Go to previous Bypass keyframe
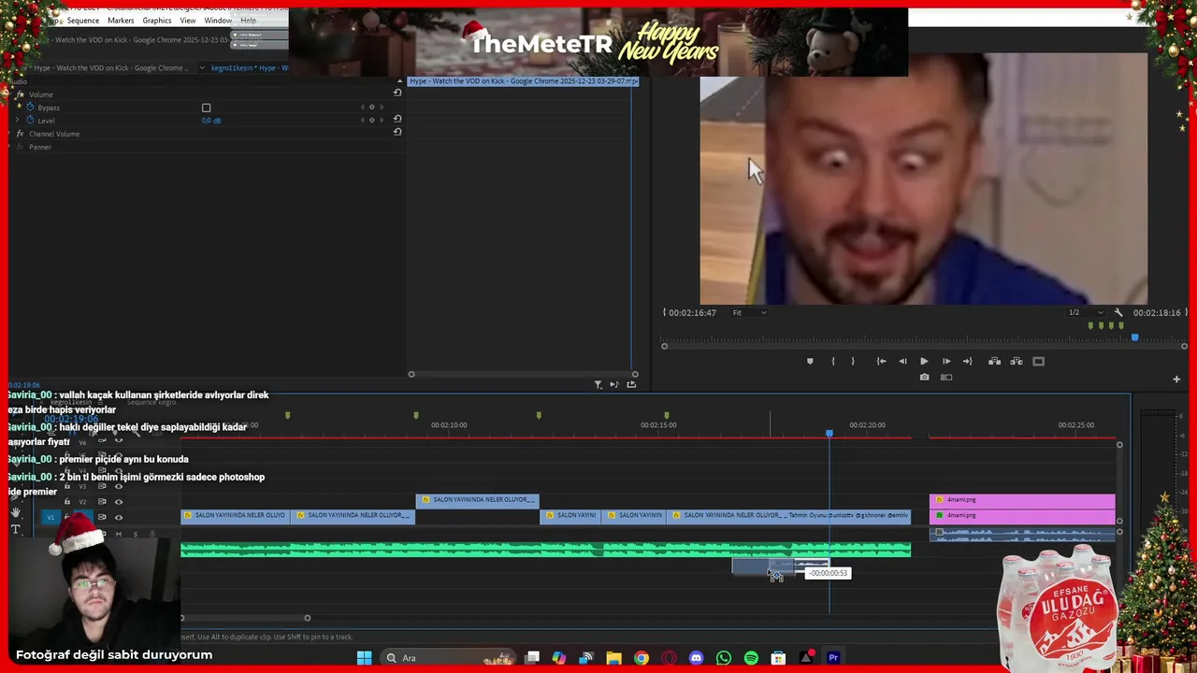 [362, 107]
